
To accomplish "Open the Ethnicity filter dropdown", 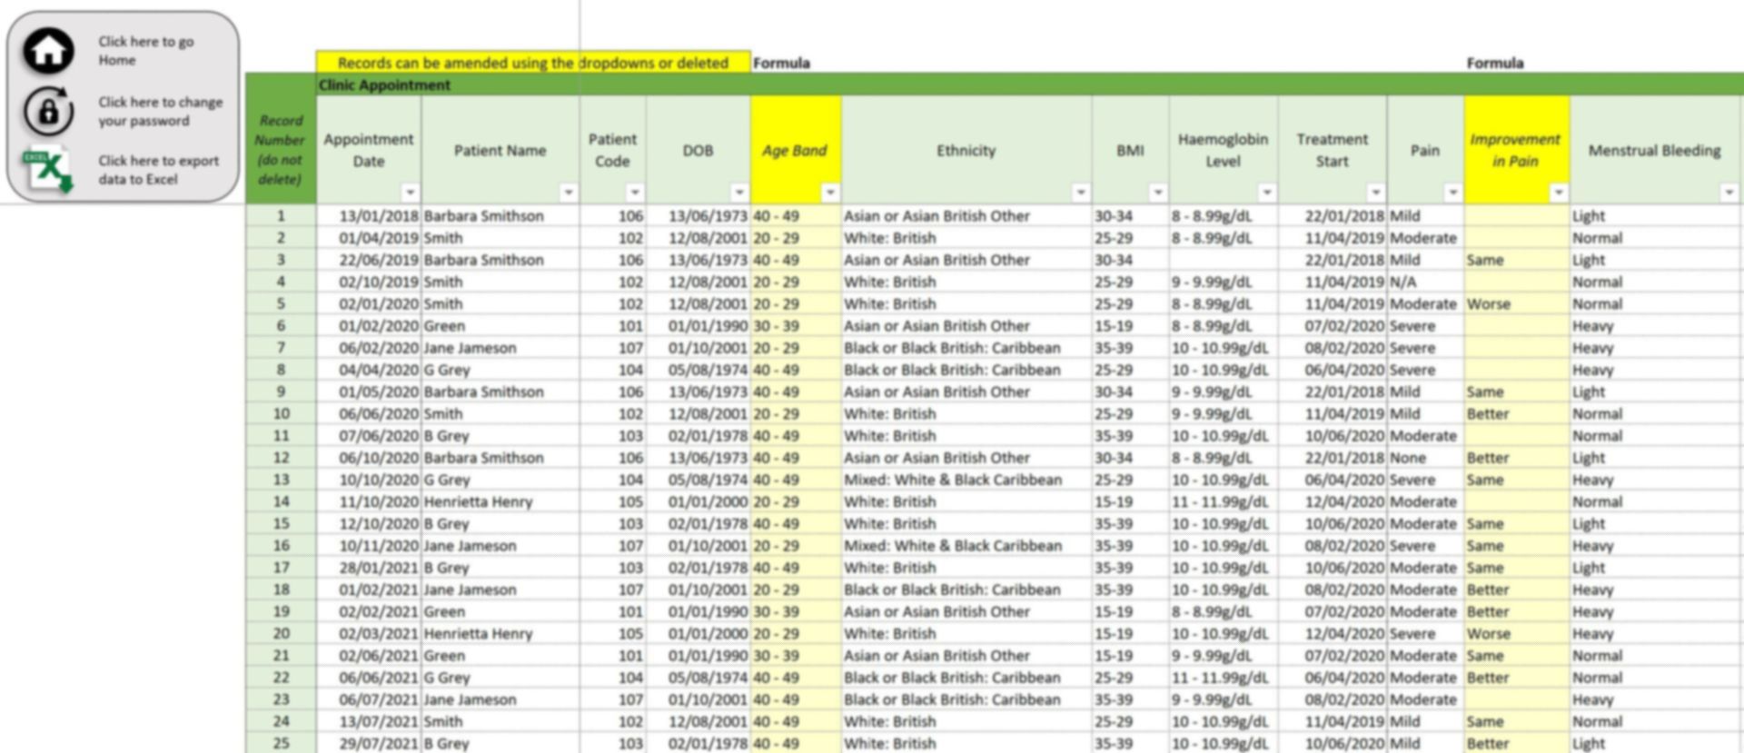I will coord(1080,193).
